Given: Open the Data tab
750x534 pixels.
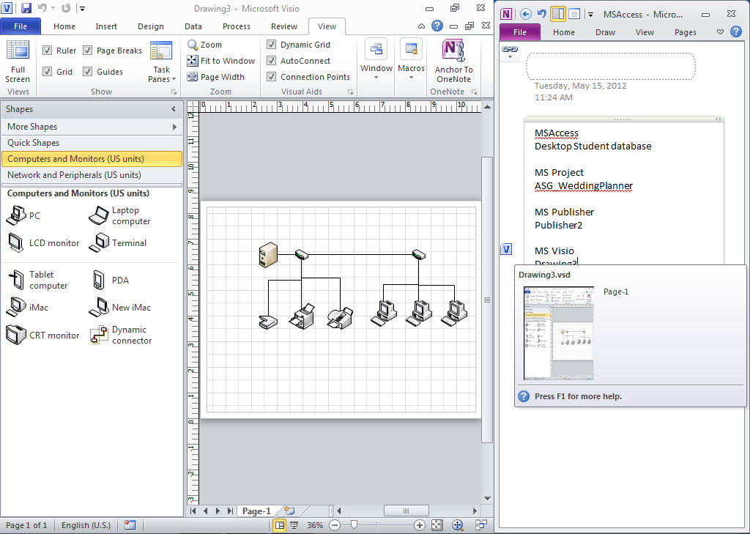Looking at the screenshot, I should (193, 26).
